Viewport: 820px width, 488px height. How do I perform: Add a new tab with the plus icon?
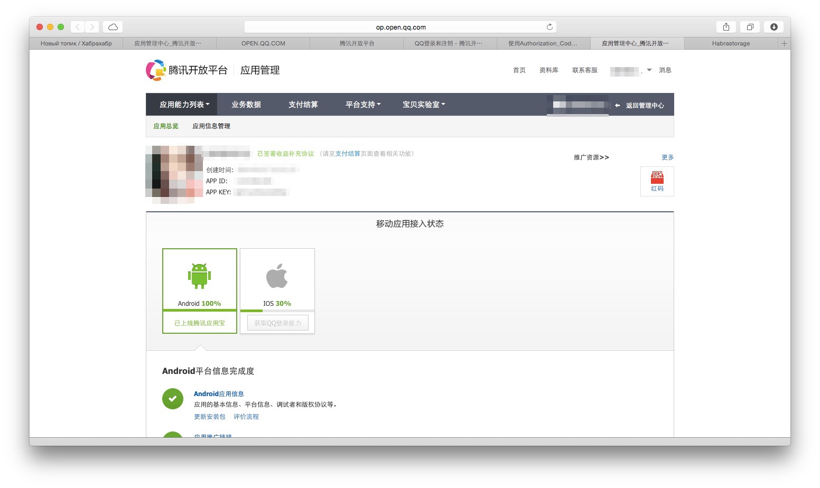[x=784, y=43]
